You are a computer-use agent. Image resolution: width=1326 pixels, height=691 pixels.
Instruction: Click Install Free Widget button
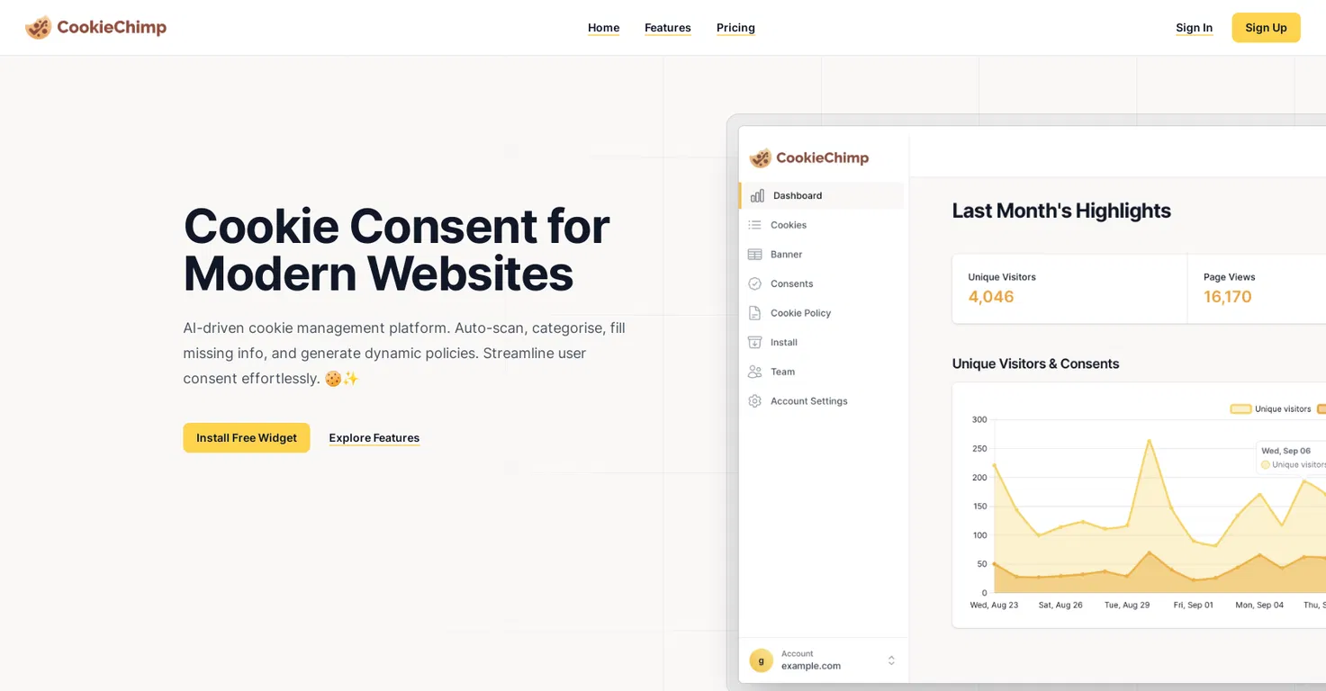(x=247, y=437)
